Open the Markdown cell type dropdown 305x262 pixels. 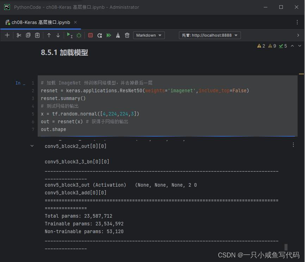point(149,35)
